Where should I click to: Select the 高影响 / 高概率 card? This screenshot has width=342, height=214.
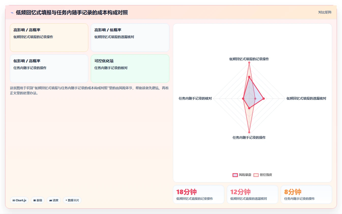pos(49,38)
